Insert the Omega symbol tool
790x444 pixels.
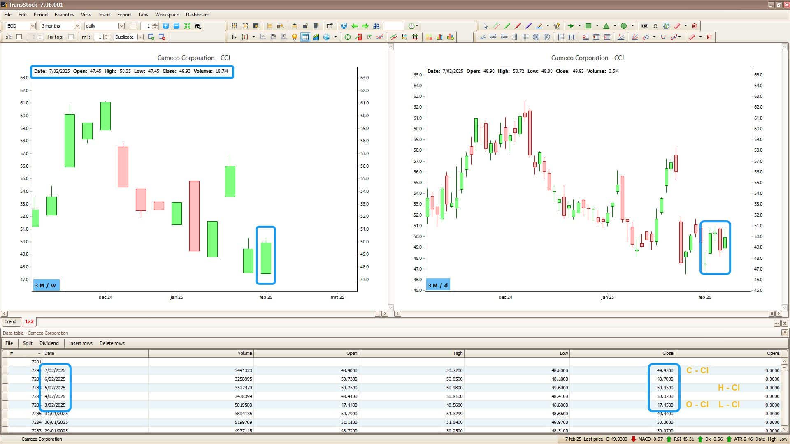(x=655, y=26)
